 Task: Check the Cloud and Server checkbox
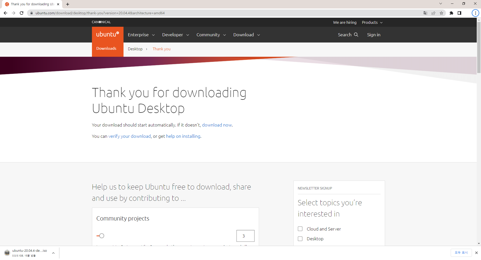click(x=300, y=229)
